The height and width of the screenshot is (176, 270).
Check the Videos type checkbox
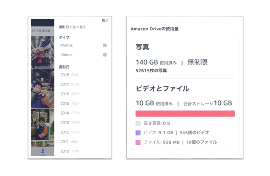105,55
